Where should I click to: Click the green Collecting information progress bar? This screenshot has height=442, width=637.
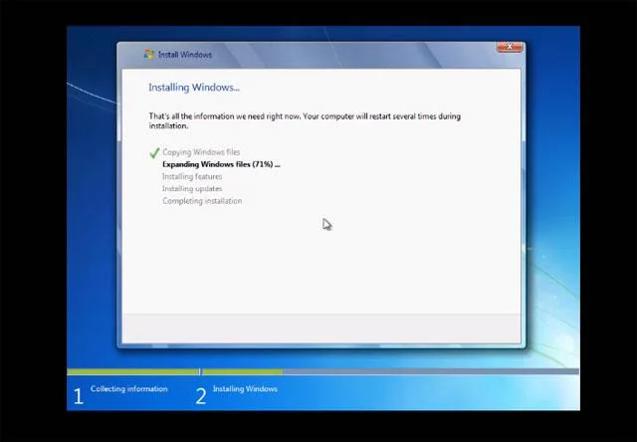[132, 371]
